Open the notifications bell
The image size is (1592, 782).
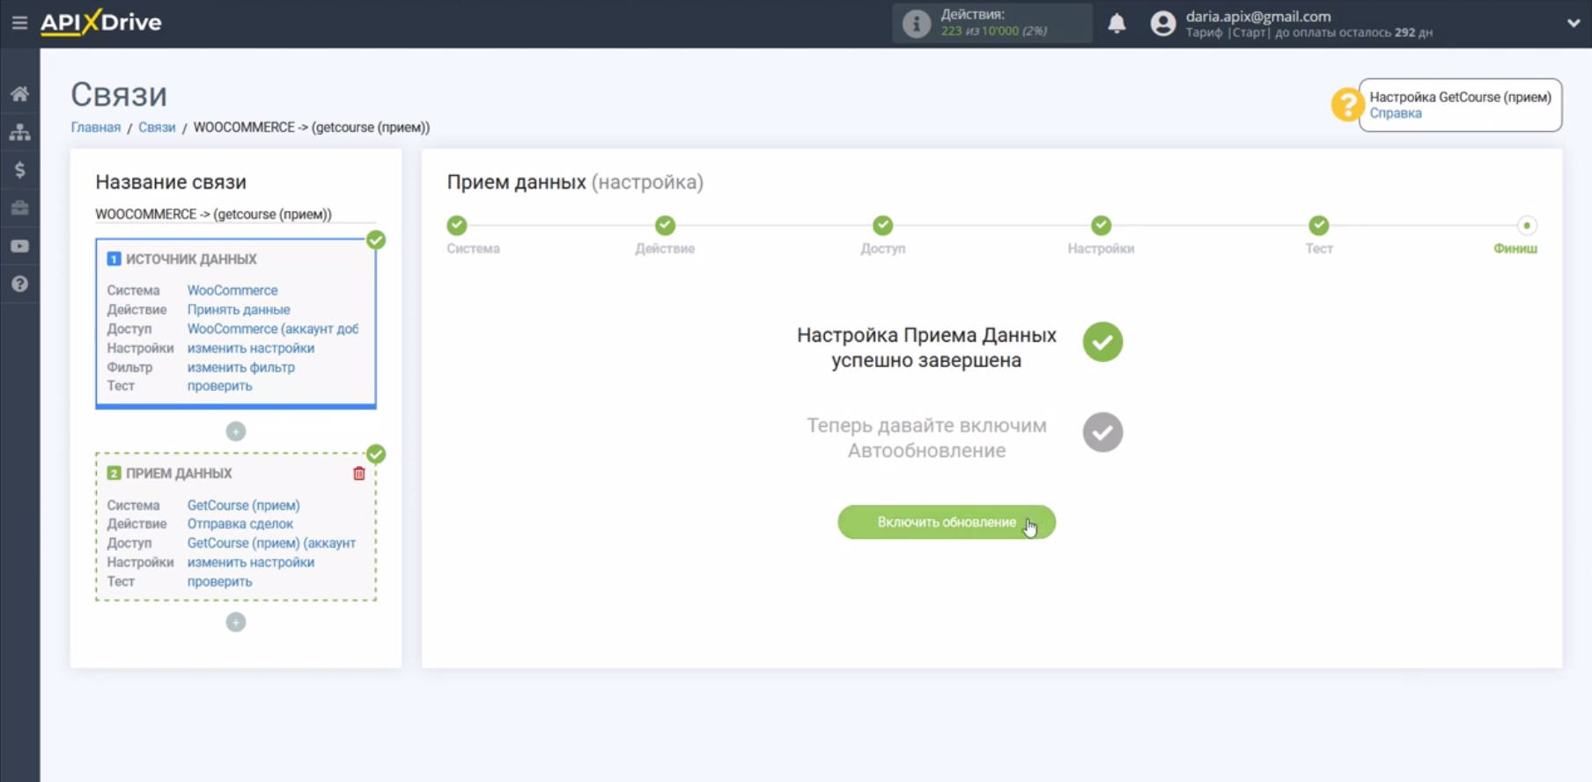click(x=1117, y=24)
